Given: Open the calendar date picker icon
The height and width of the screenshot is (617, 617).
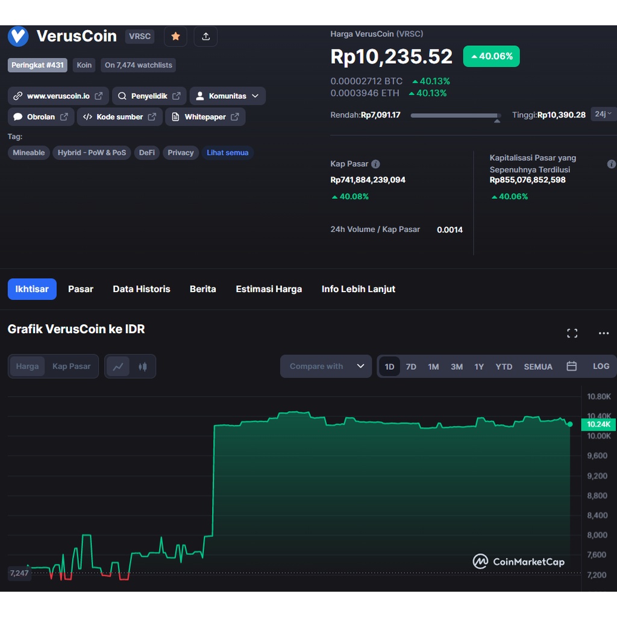Looking at the screenshot, I should (571, 366).
